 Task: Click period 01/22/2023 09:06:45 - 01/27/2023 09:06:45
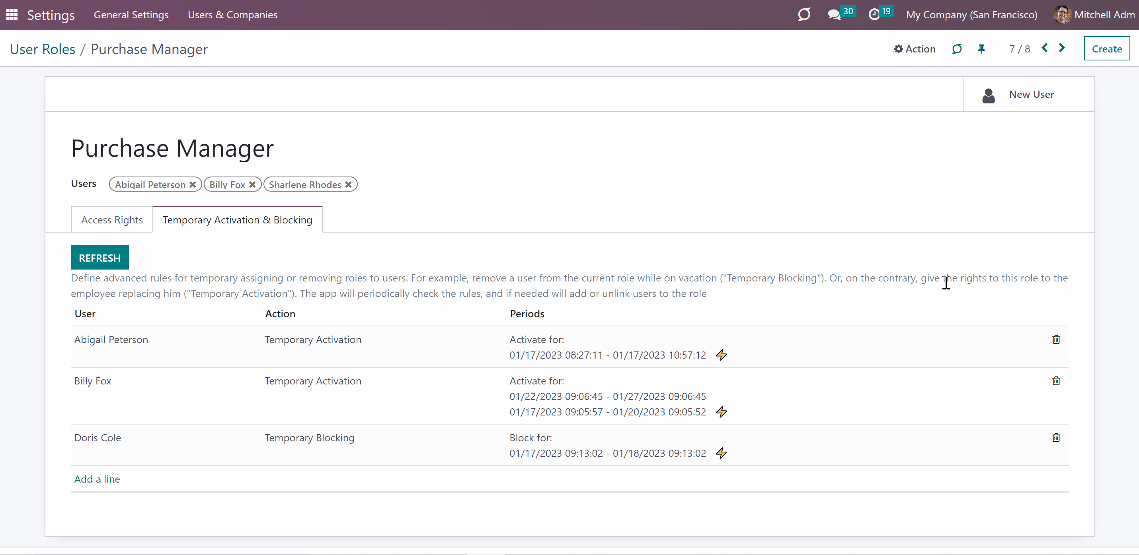click(608, 397)
